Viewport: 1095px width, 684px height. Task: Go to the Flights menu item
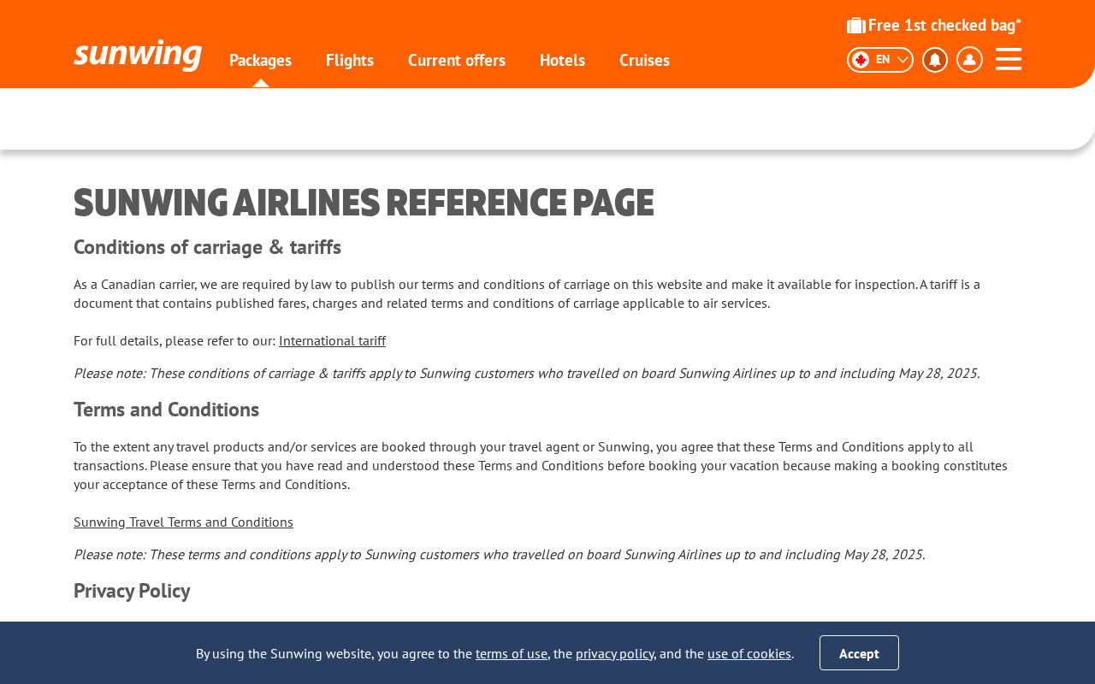350,60
